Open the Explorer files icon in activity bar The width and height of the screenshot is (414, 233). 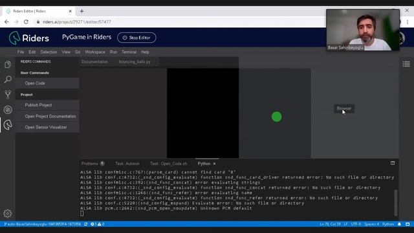tap(8, 64)
